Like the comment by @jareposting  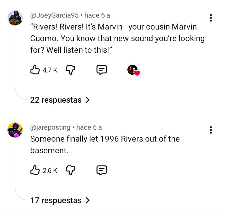tap(35, 170)
